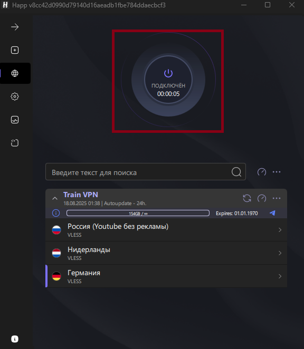Open the Train VPN three-dot options menu
Image resolution: width=304 pixels, height=349 pixels.
pos(277,198)
